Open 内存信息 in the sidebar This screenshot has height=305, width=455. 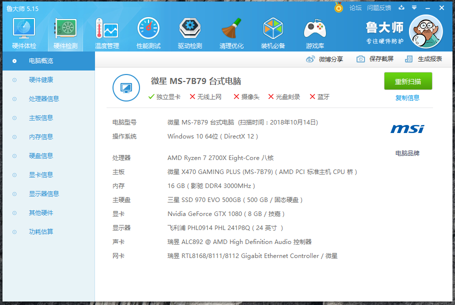tap(49, 136)
